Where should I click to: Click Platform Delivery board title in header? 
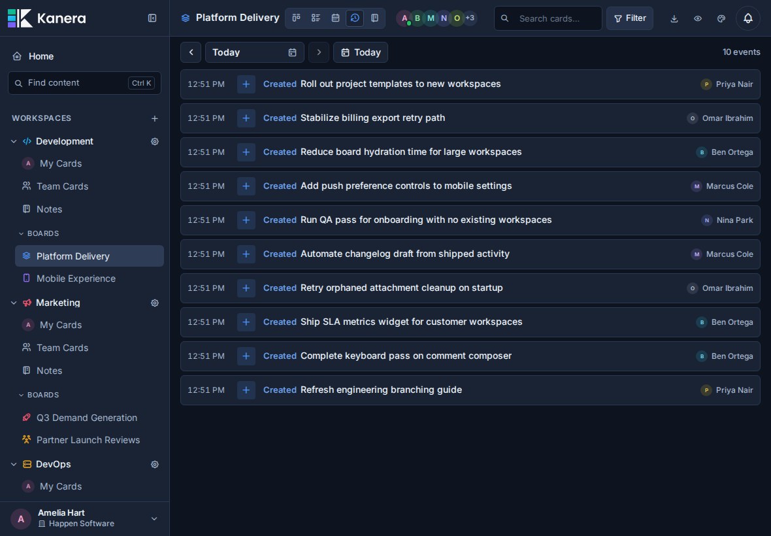(237, 18)
